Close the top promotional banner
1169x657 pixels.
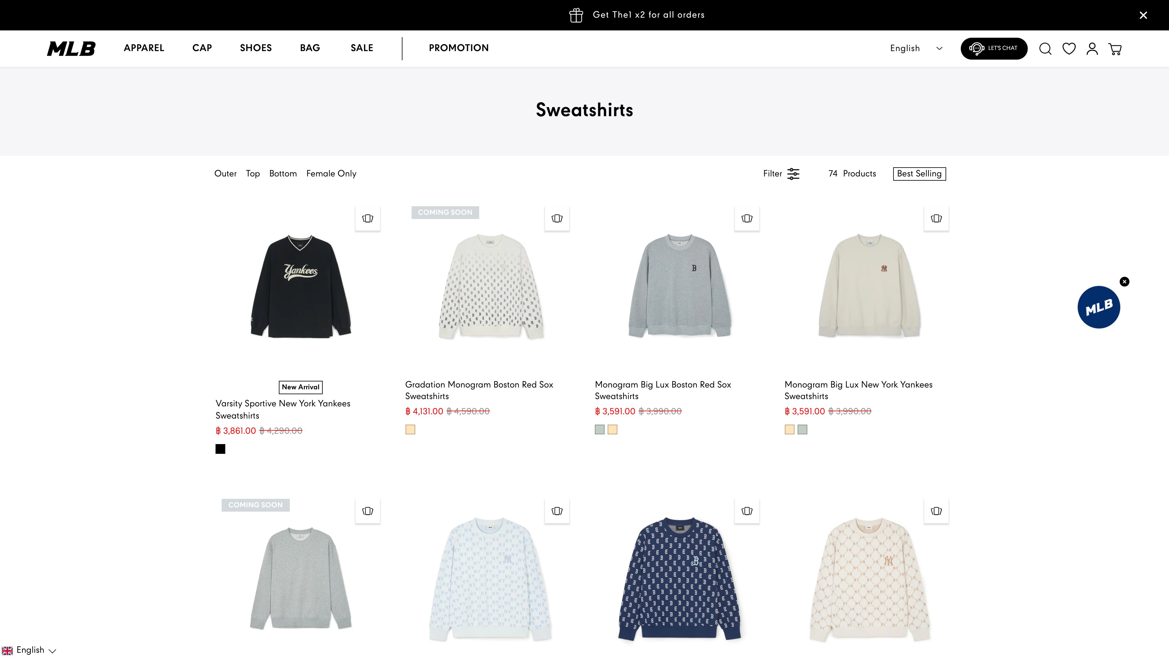1143,16
